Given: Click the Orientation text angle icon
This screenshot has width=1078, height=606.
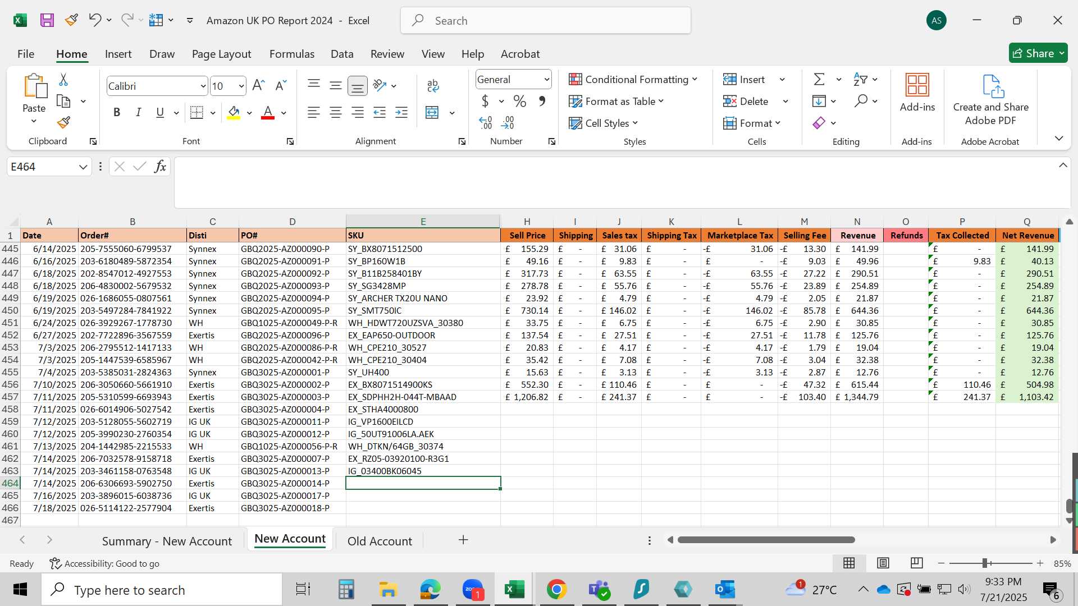Looking at the screenshot, I should tap(380, 85).
